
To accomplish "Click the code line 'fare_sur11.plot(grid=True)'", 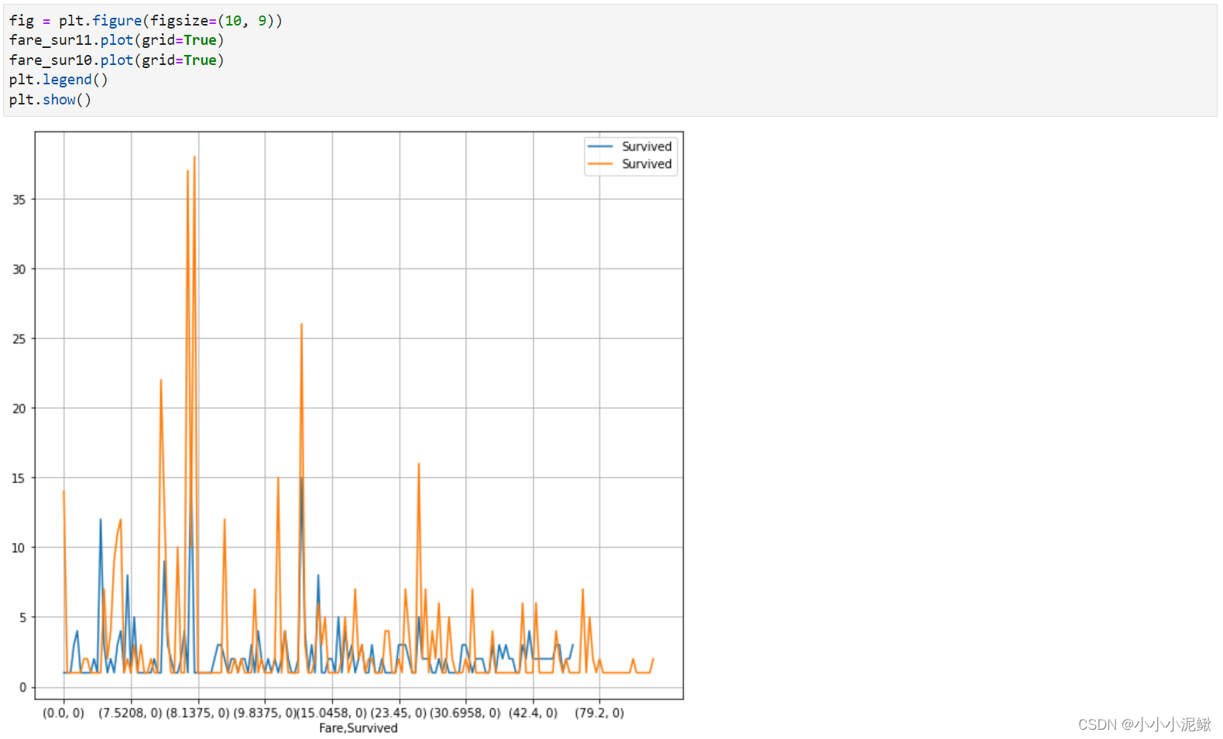I will click(x=116, y=40).
